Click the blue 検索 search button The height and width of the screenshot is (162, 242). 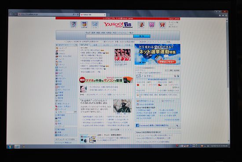142,36
